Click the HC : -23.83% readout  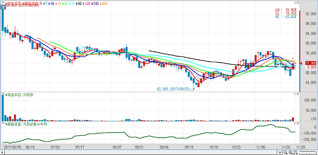(x=286, y=17)
